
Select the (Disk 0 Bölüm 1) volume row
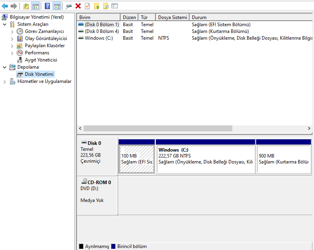[195, 25]
